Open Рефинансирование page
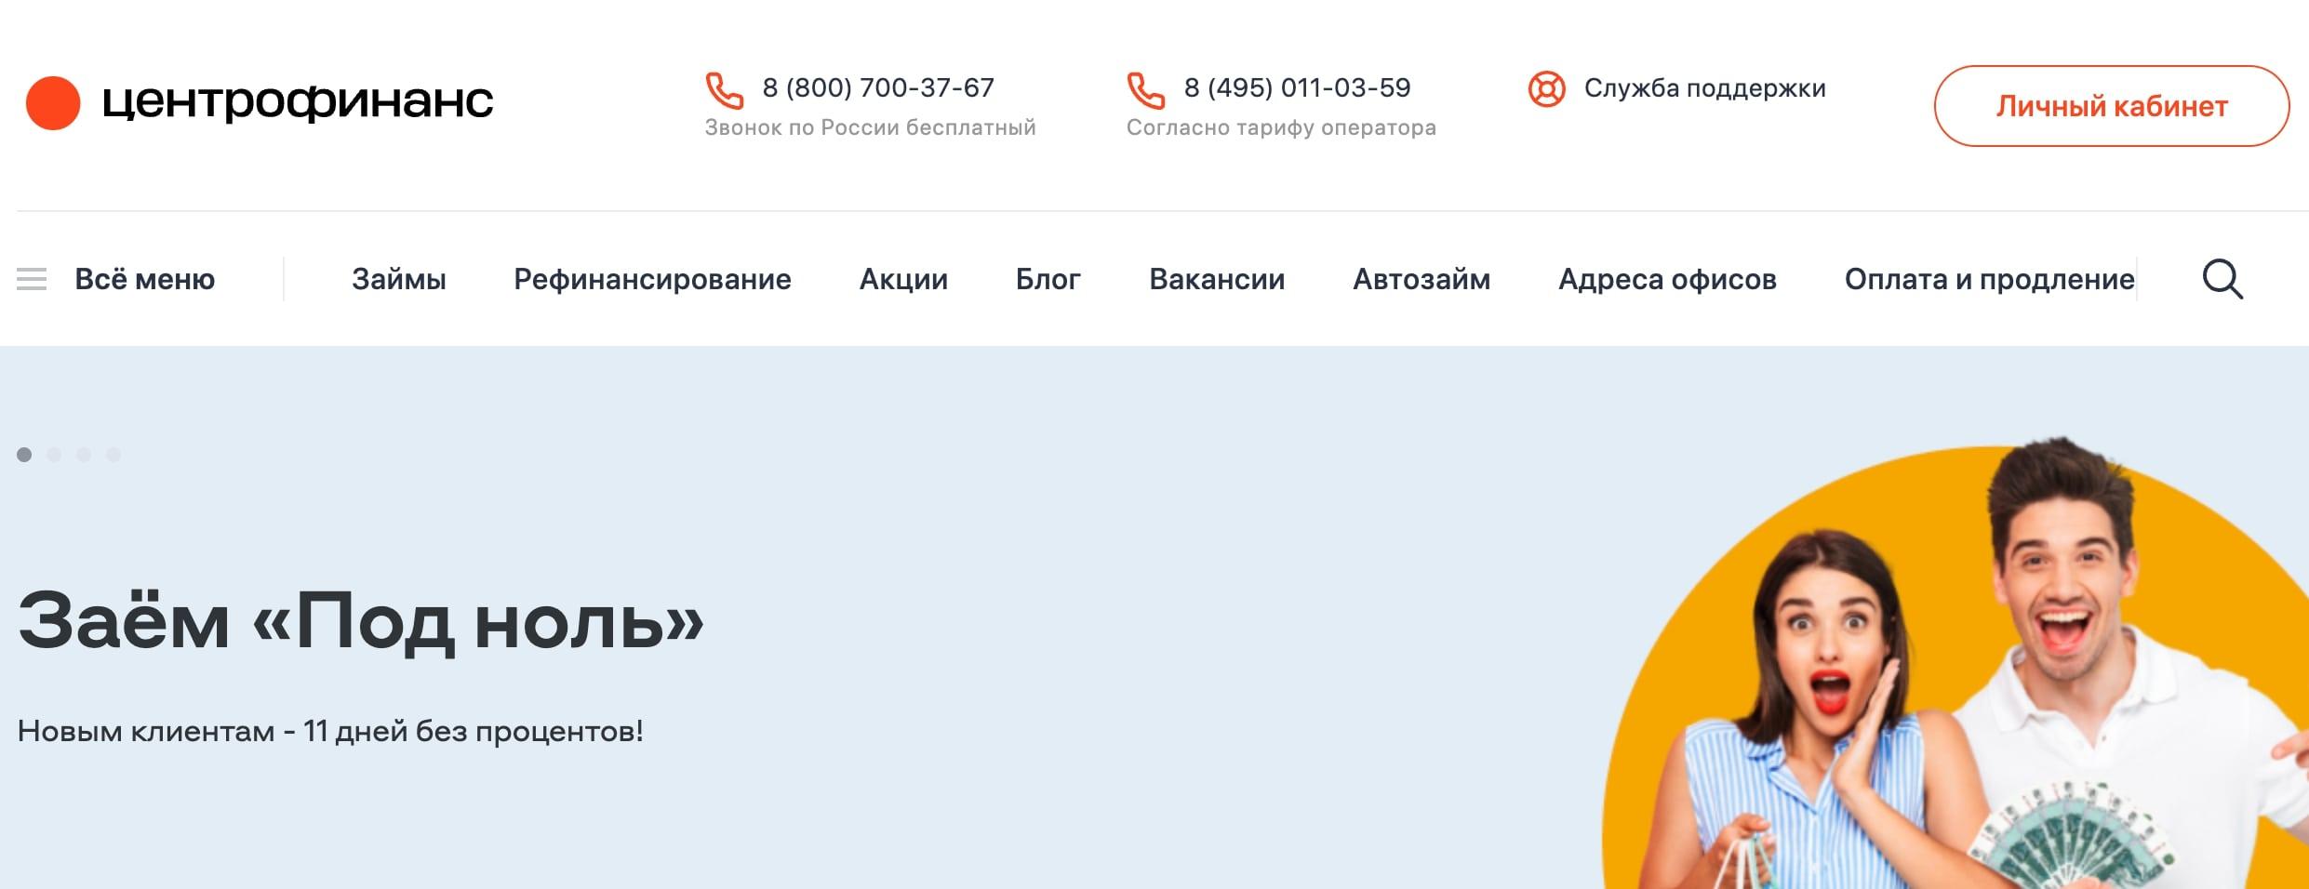 [x=652, y=279]
